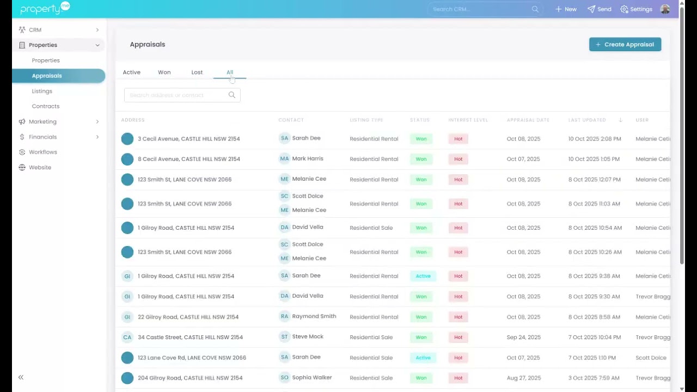Screen dimensions: 697x392
Task: Sort by the Interest Level header
Action: pos(468,120)
